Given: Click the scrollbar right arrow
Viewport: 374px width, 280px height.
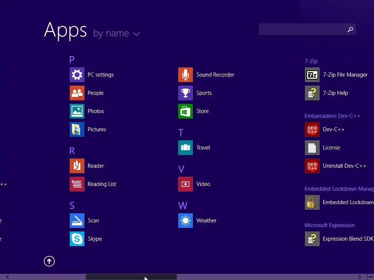Looking at the screenshot, I should point(359,277).
